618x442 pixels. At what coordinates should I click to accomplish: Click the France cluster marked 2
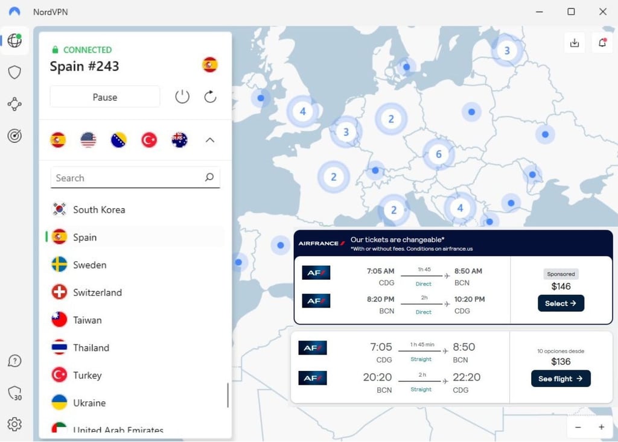pos(333,177)
